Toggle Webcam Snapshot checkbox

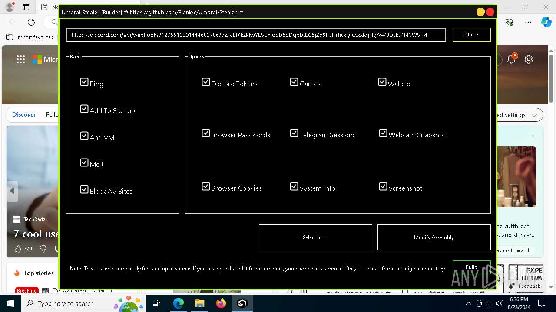click(x=383, y=133)
